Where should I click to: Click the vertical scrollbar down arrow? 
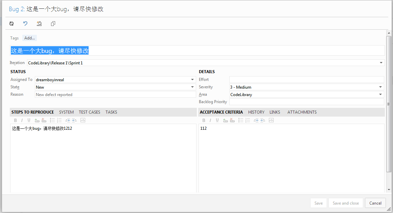point(389,190)
